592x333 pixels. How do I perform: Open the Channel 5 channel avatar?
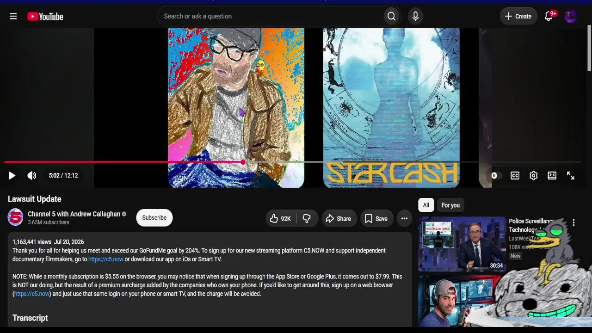point(15,217)
